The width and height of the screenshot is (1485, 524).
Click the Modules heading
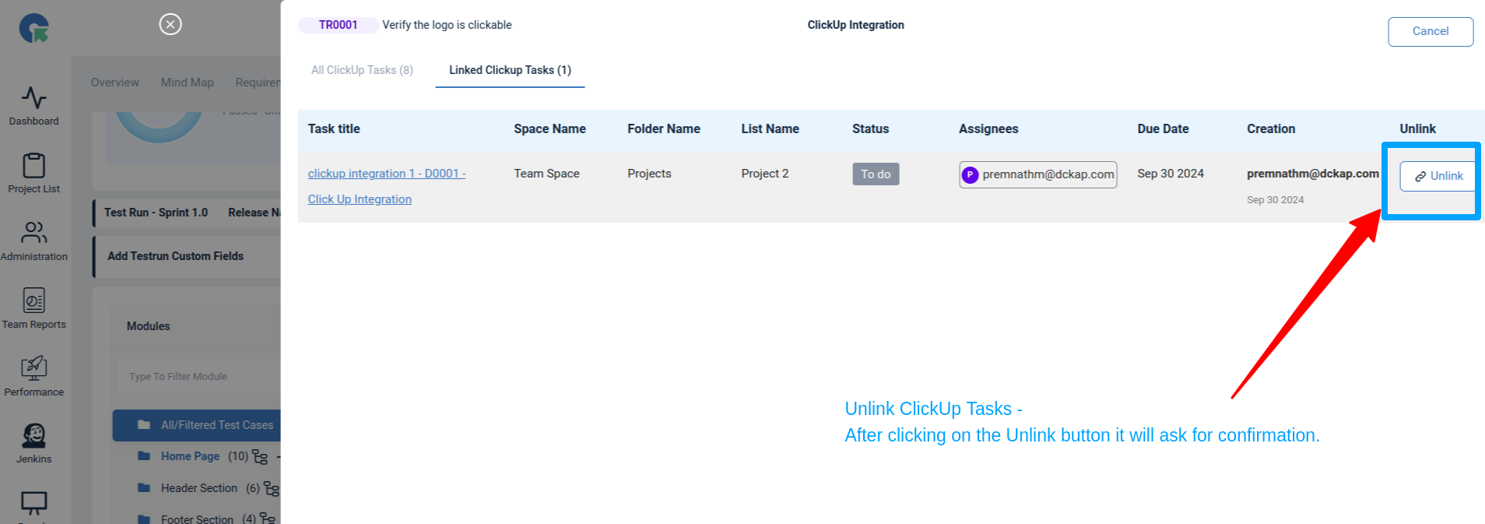(148, 326)
